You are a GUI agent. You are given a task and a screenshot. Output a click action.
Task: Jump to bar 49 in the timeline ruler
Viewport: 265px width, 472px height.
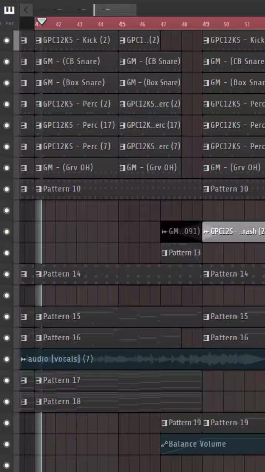pyautogui.click(x=206, y=24)
